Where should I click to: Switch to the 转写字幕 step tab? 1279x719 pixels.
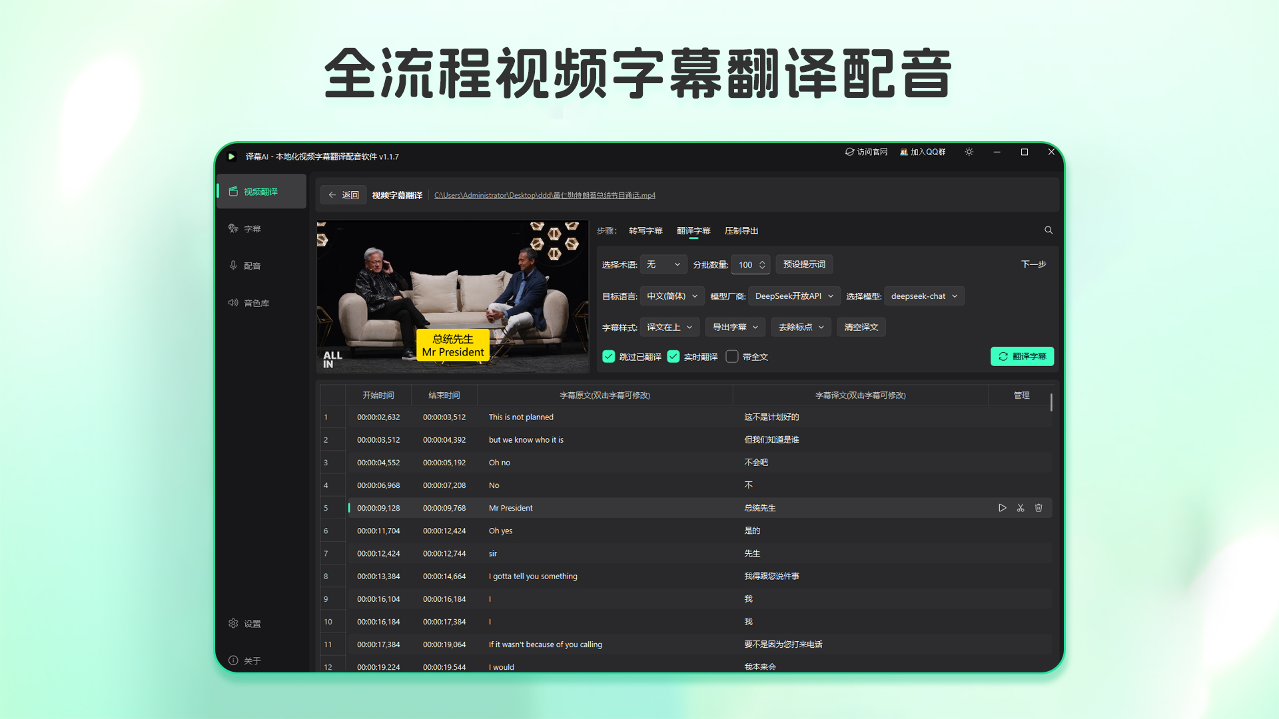(645, 231)
